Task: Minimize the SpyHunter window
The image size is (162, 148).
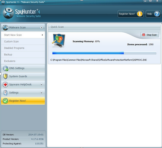Action: coord(145,1)
